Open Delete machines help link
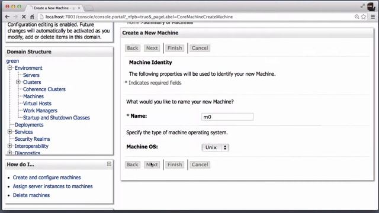 point(31,195)
